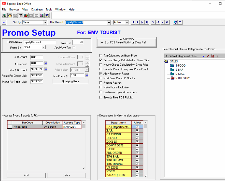
Task: Open the Database menu
Action: tap(37, 9)
